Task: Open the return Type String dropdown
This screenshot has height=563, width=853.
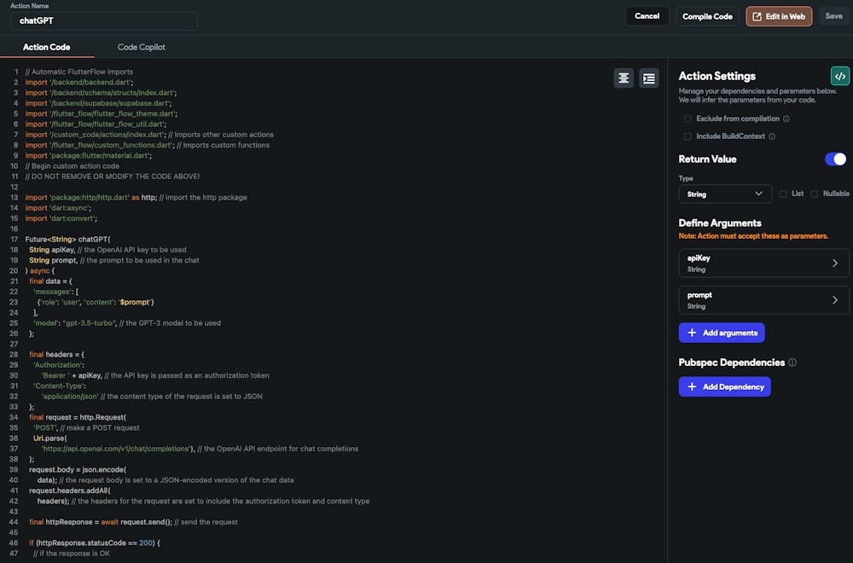Action: pyautogui.click(x=725, y=194)
